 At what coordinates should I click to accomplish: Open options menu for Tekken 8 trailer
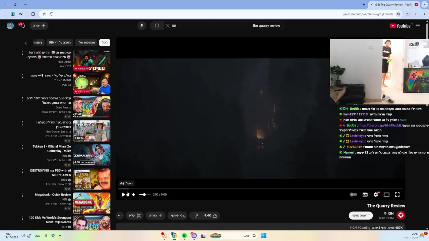[x=22, y=147]
